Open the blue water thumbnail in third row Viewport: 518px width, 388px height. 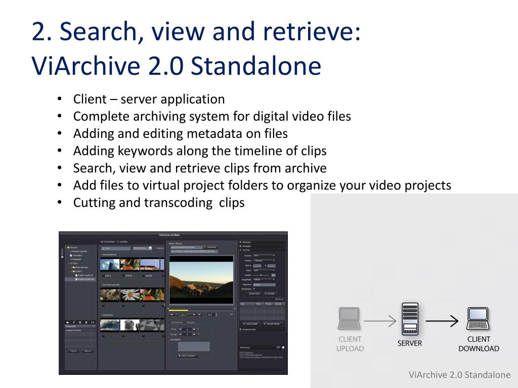(110, 325)
